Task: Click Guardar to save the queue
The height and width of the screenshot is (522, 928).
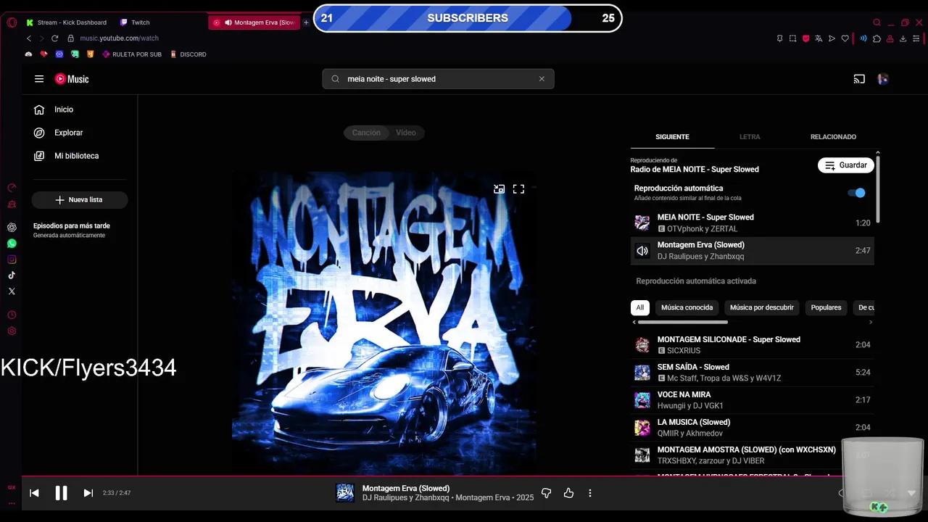Action: 846,165
